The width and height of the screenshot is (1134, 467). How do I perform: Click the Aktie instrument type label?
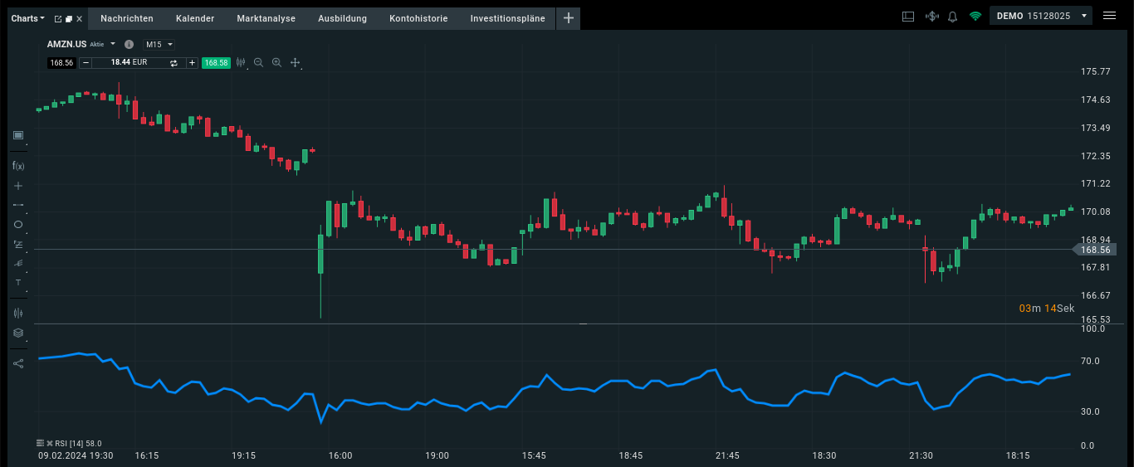click(x=97, y=44)
